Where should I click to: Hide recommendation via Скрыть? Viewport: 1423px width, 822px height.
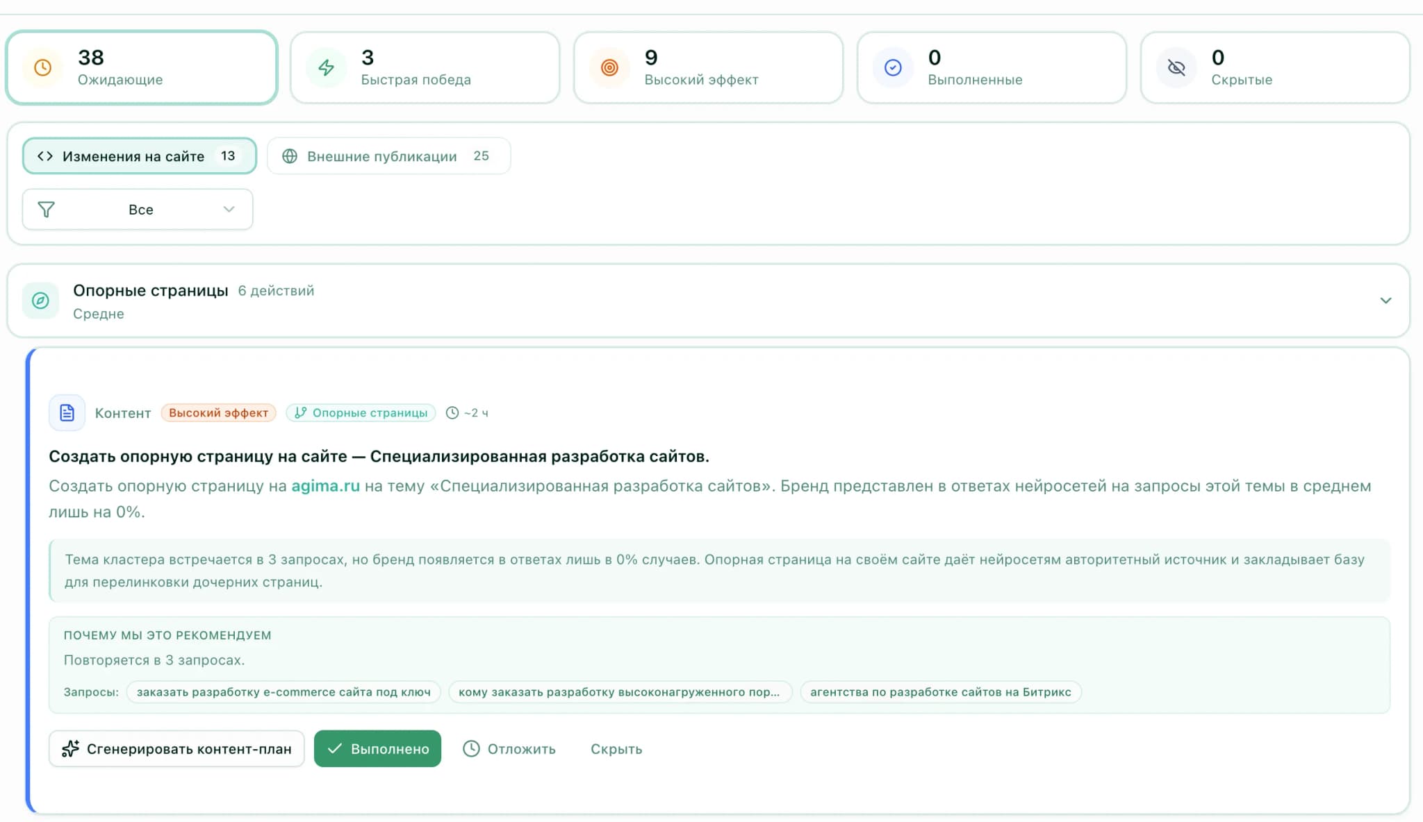pyautogui.click(x=616, y=748)
